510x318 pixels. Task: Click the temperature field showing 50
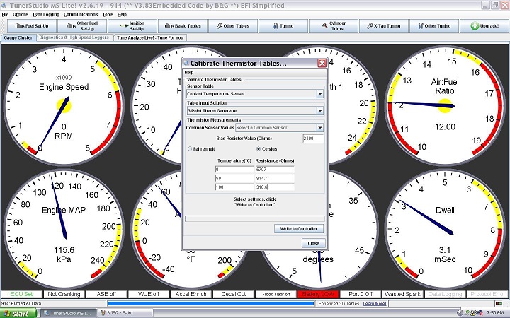pos(234,178)
